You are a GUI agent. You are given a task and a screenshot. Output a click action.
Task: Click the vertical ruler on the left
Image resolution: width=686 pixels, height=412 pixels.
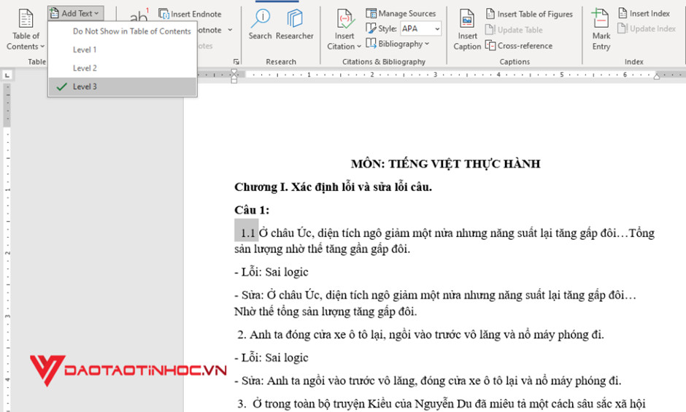point(7,247)
